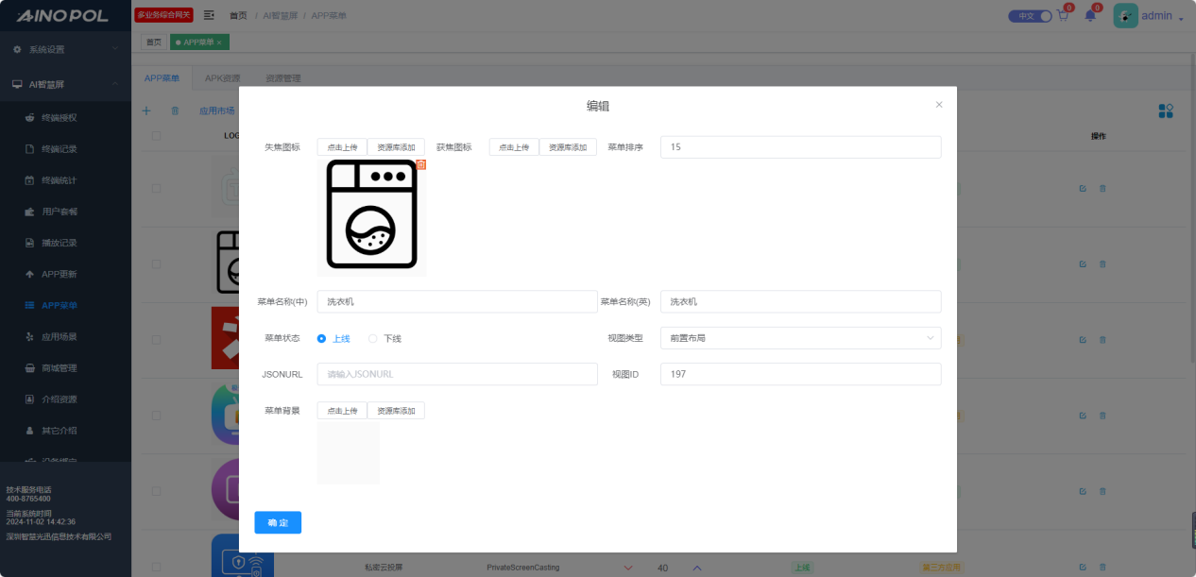Viewport: 1196px width, 577px height.
Task: Click the admin avatar picture
Action: pos(1125,16)
